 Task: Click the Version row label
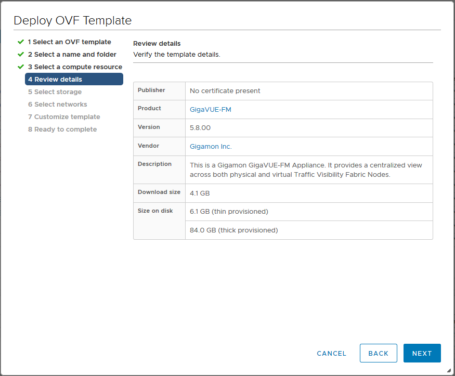pyautogui.click(x=149, y=127)
